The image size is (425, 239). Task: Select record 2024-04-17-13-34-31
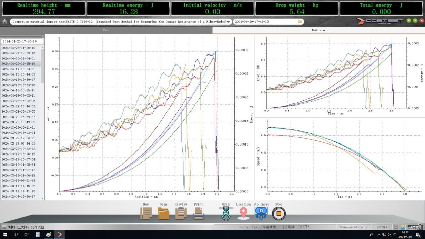21,69
